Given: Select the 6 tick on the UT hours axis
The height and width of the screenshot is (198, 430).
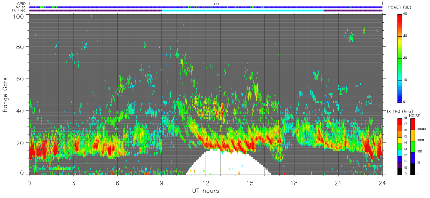Looking at the screenshot, I should (118, 183).
